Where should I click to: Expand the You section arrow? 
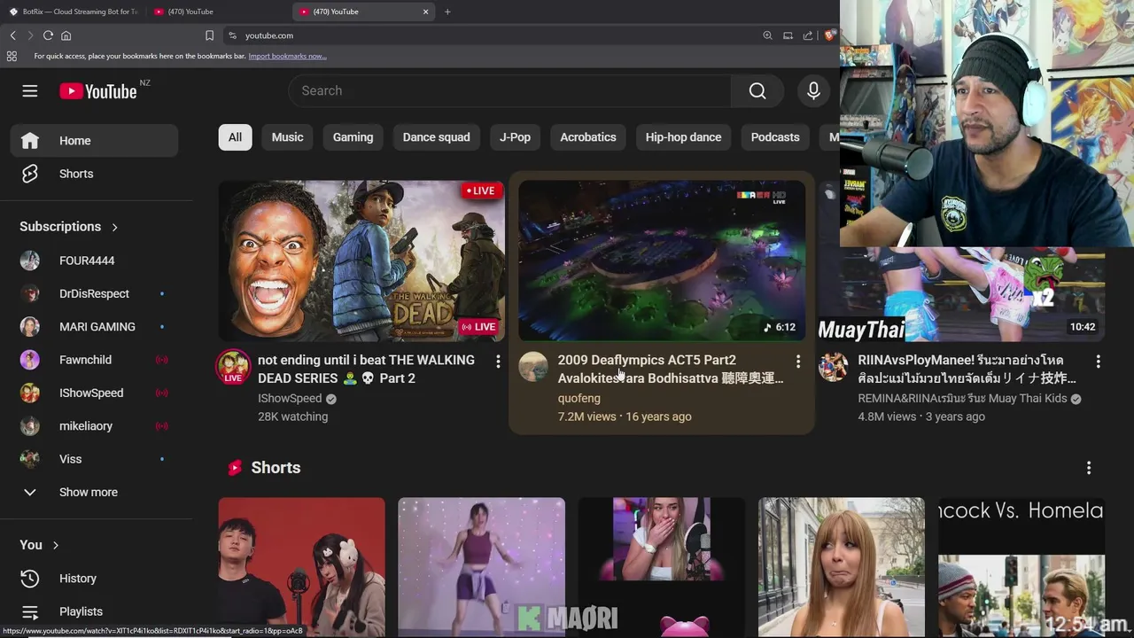56,545
